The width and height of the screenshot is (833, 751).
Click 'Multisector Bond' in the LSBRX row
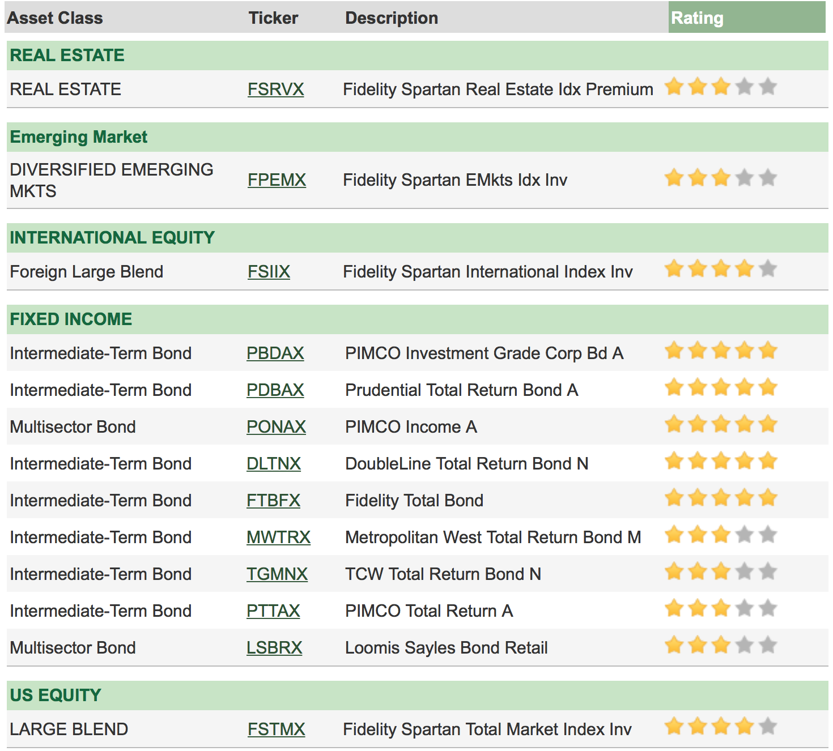coord(73,648)
